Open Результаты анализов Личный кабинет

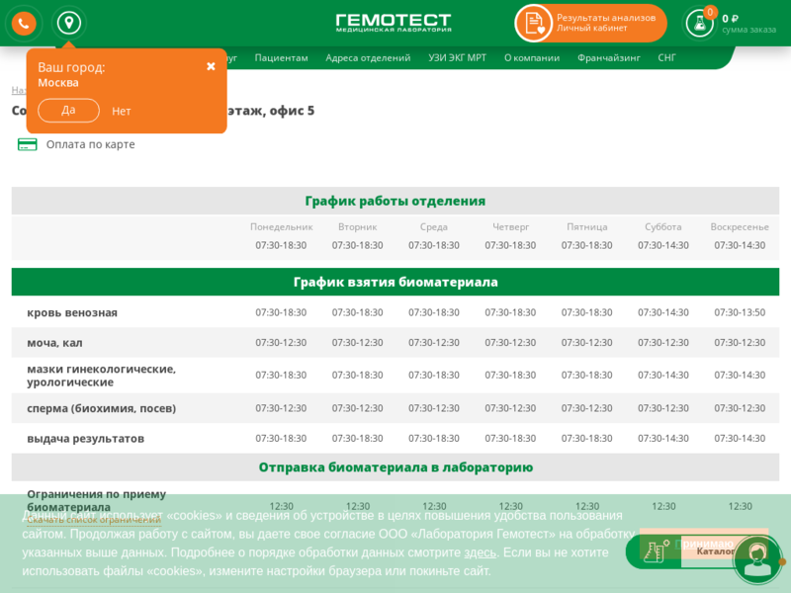[x=605, y=23]
